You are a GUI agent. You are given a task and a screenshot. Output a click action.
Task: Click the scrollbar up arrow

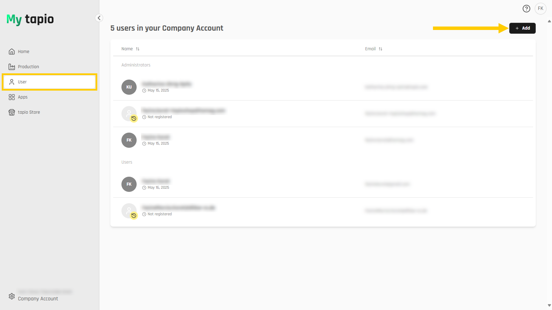tap(549, 21)
